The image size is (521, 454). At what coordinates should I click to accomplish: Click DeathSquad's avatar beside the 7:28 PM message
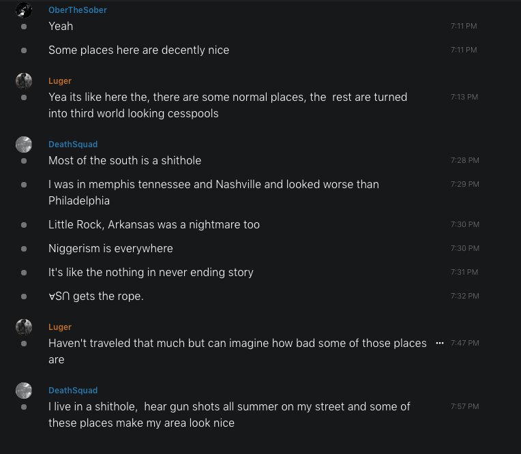[24, 145]
